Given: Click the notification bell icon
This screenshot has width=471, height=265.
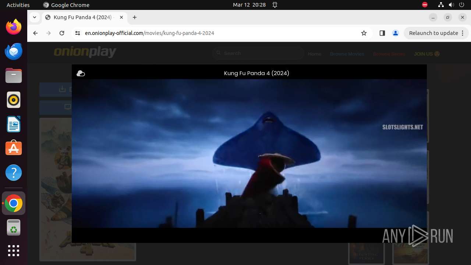Looking at the screenshot, I should 275,5.
